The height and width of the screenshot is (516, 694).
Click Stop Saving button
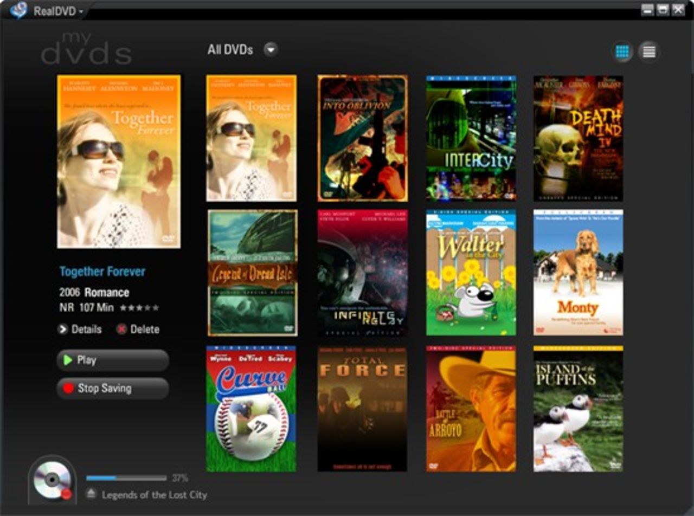[x=113, y=388]
